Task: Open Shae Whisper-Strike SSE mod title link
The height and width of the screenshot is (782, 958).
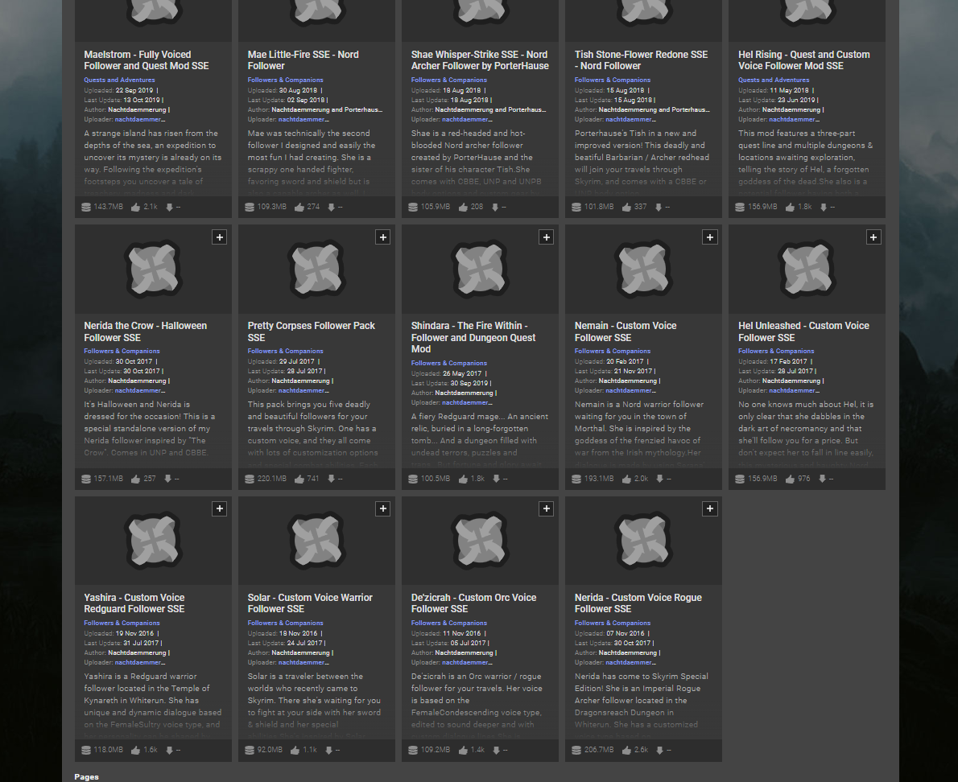Action: pyautogui.click(x=479, y=60)
